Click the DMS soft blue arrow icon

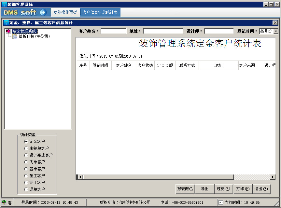(x=43, y=12)
